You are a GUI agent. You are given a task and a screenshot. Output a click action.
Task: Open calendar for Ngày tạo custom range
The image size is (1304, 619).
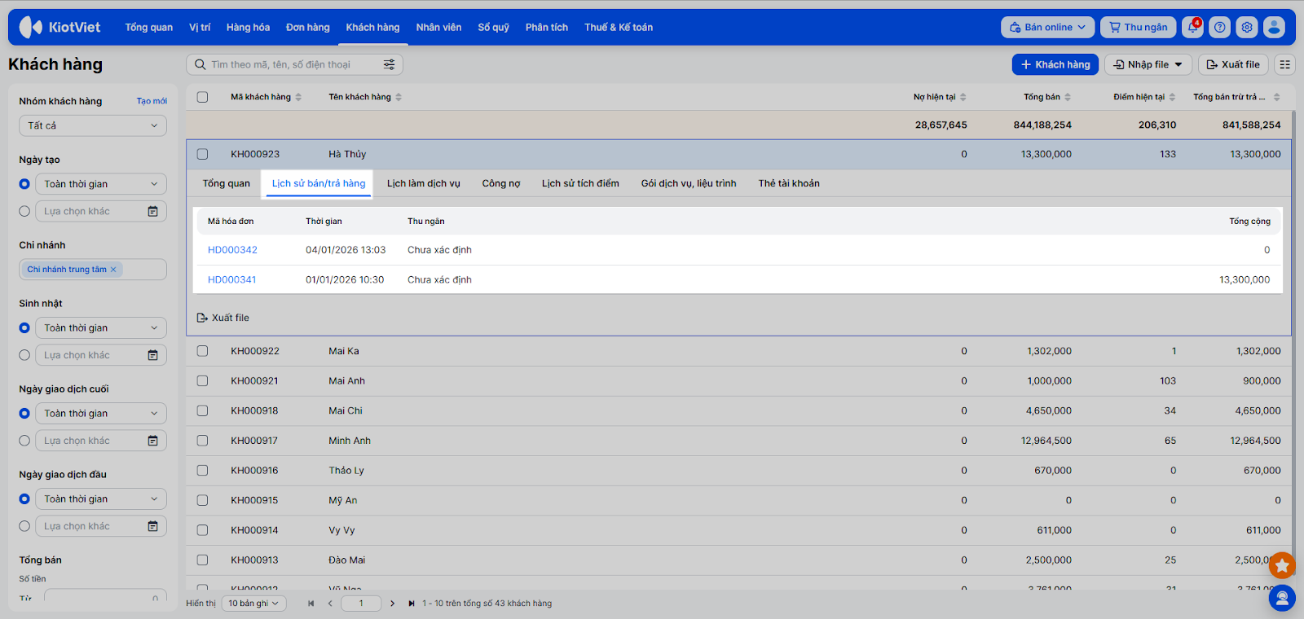(x=152, y=211)
